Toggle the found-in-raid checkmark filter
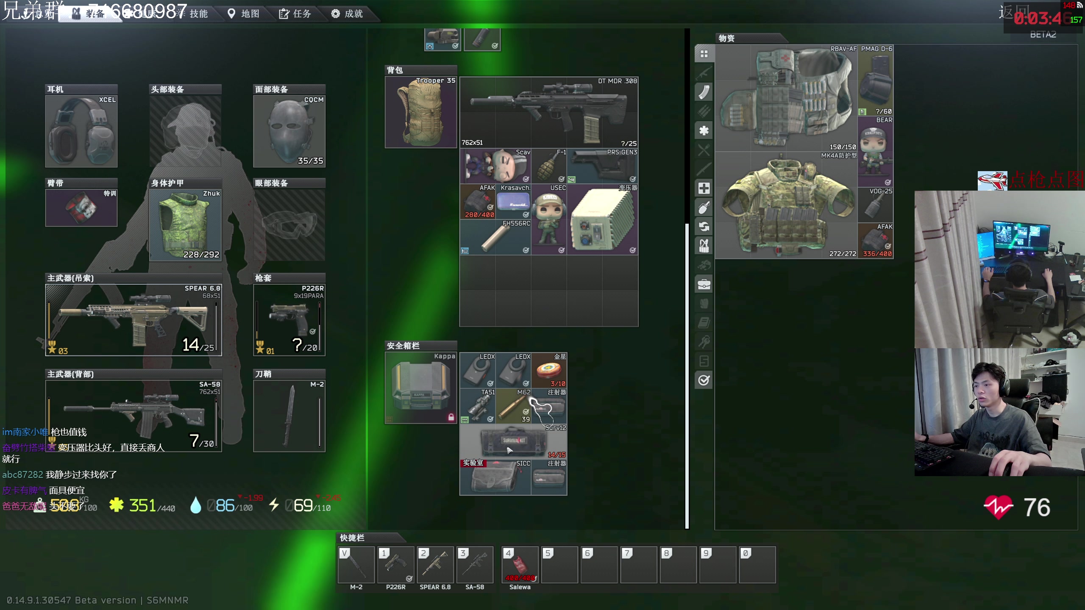Screen dimensions: 1085x610 point(704,380)
